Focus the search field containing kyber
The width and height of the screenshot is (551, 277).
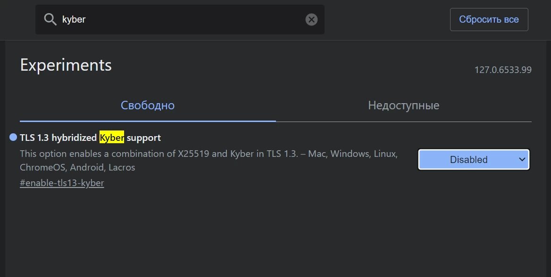(x=180, y=19)
